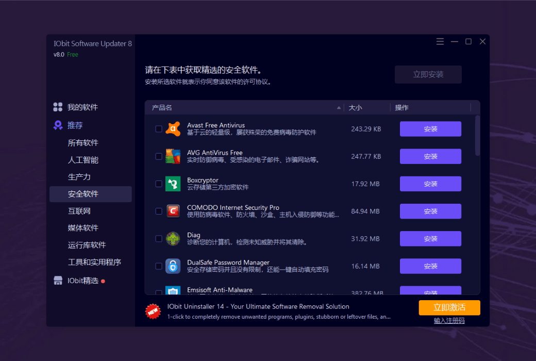Viewport: 536px width, 361px height.
Task: Click the Recommend rocket icon
Action: tap(58, 125)
